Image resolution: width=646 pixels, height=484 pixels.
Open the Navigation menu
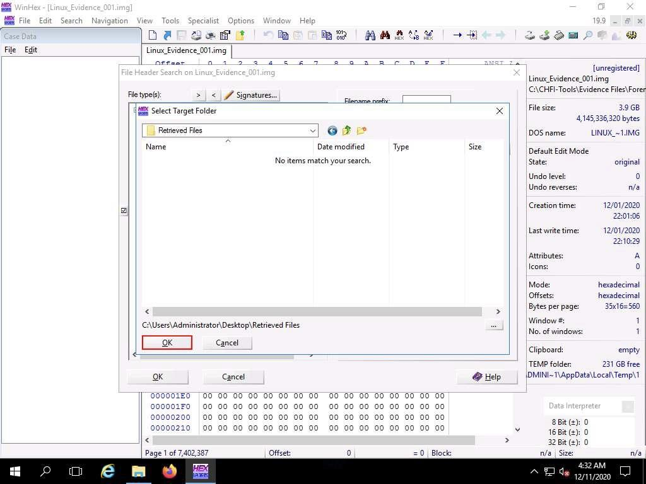(x=110, y=21)
